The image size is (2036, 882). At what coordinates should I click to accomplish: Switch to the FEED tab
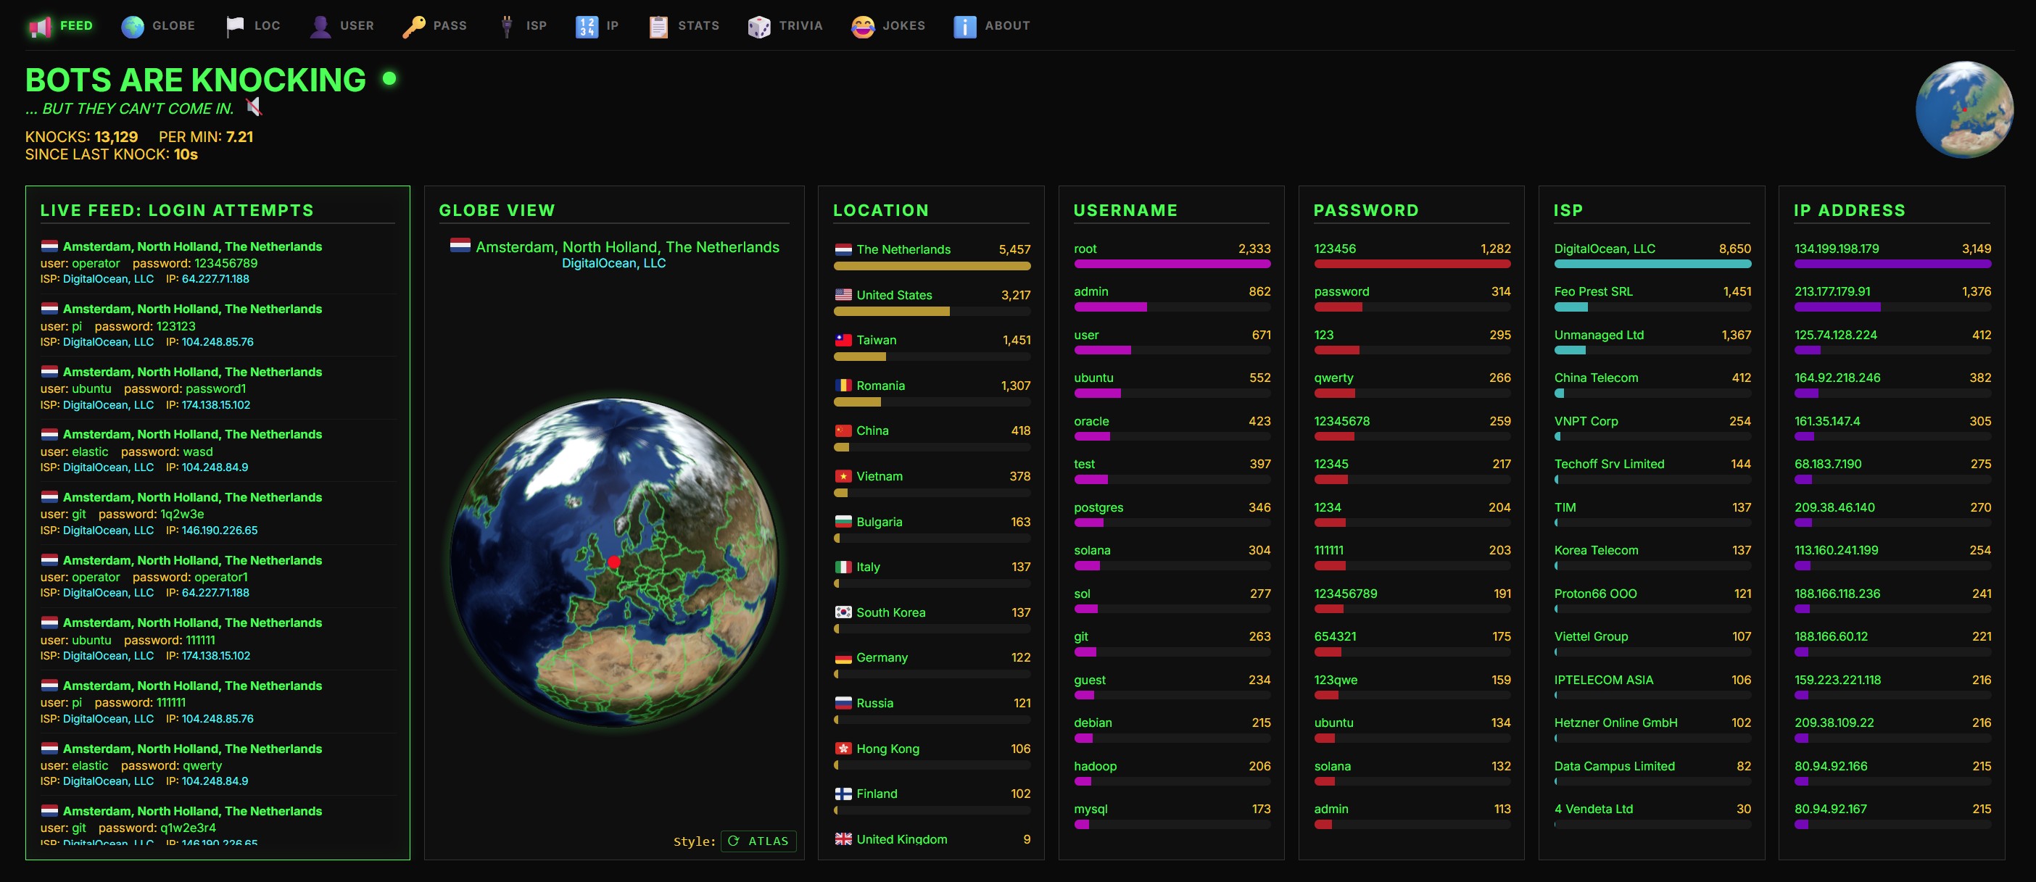(75, 25)
